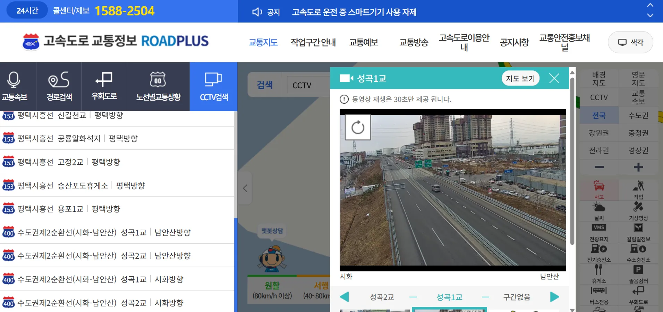
Task: Switch map to 영문 지도 view
Action: click(x=639, y=78)
